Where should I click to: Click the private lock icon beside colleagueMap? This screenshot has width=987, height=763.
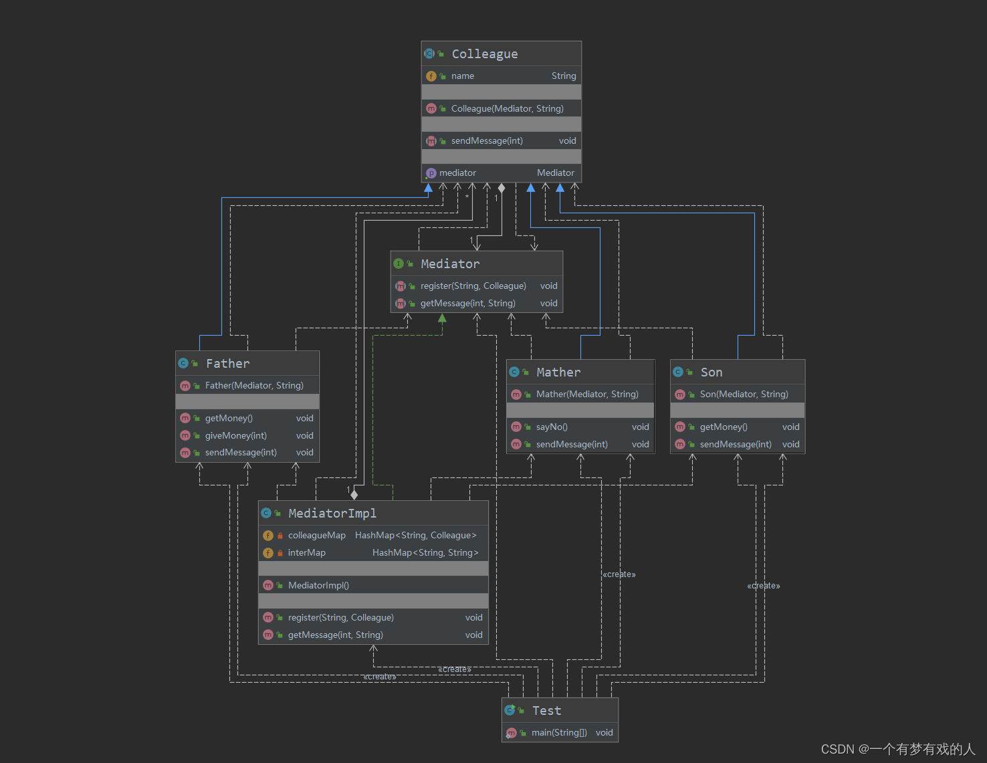pos(280,536)
